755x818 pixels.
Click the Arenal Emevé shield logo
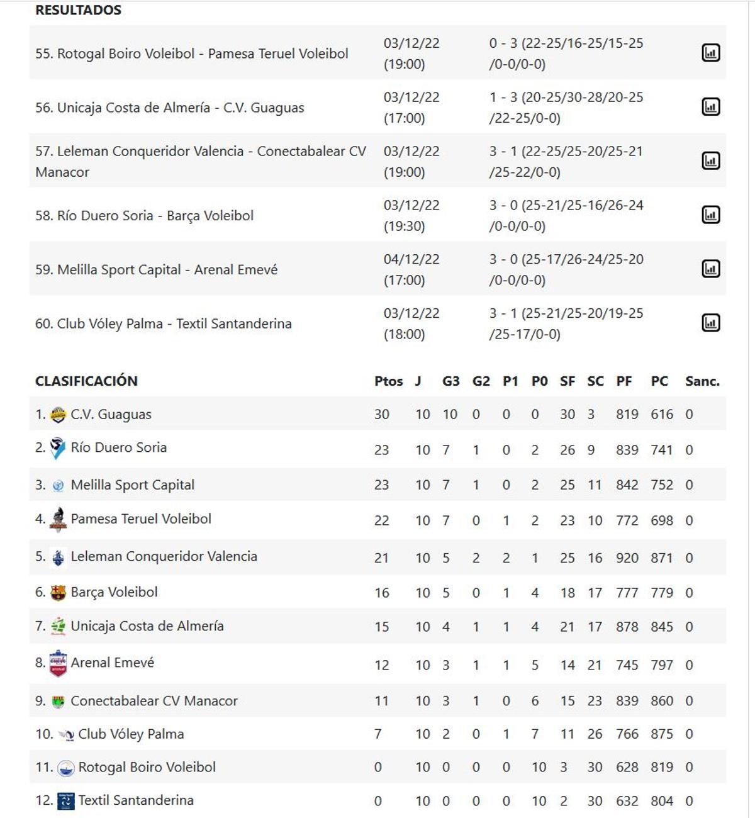click(57, 662)
